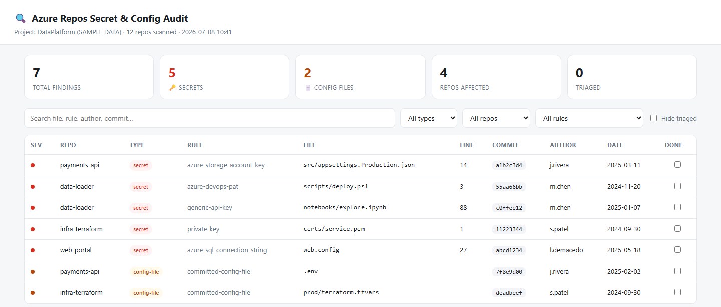
Task: Click repo name web-portal
Action: pyautogui.click(x=76, y=250)
